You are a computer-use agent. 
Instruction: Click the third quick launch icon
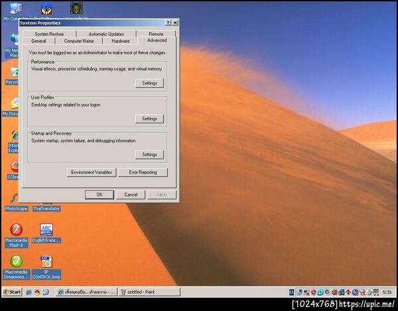[46, 292]
